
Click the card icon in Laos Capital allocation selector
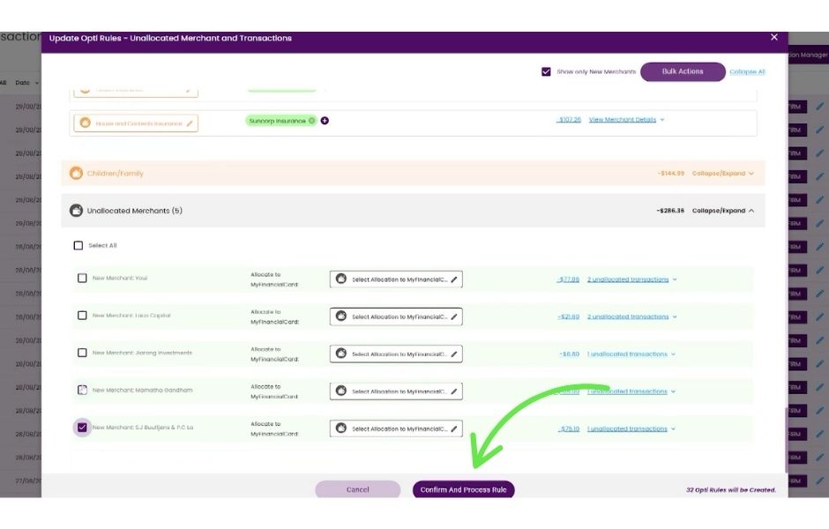[x=341, y=316]
